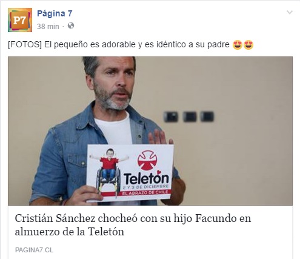Screen dimensions: 300x259
Task: Visit the Página 7 page name
Action: coord(55,13)
